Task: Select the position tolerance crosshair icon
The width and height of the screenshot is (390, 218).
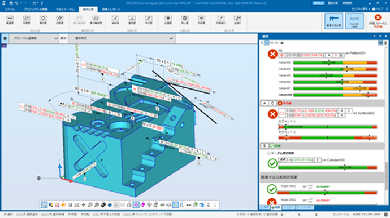Action: 168,20
